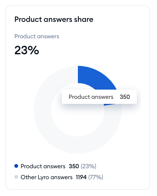Click the Product answers subtitle above 23%
Screen dimensions: 157x196
(x=37, y=37)
